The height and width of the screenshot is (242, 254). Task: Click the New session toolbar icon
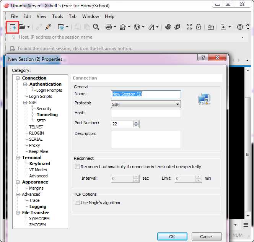pyautogui.click(x=13, y=27)
